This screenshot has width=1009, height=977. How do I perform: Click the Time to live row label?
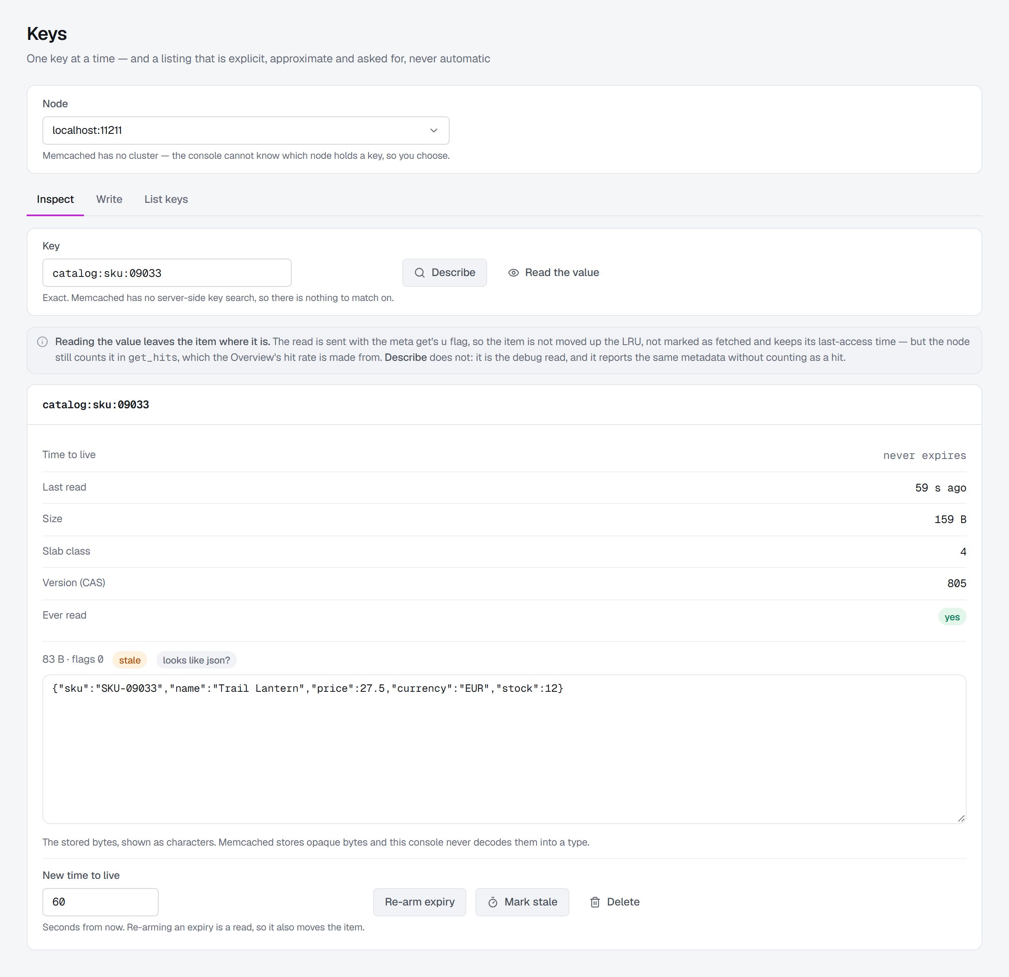point(69,455)
